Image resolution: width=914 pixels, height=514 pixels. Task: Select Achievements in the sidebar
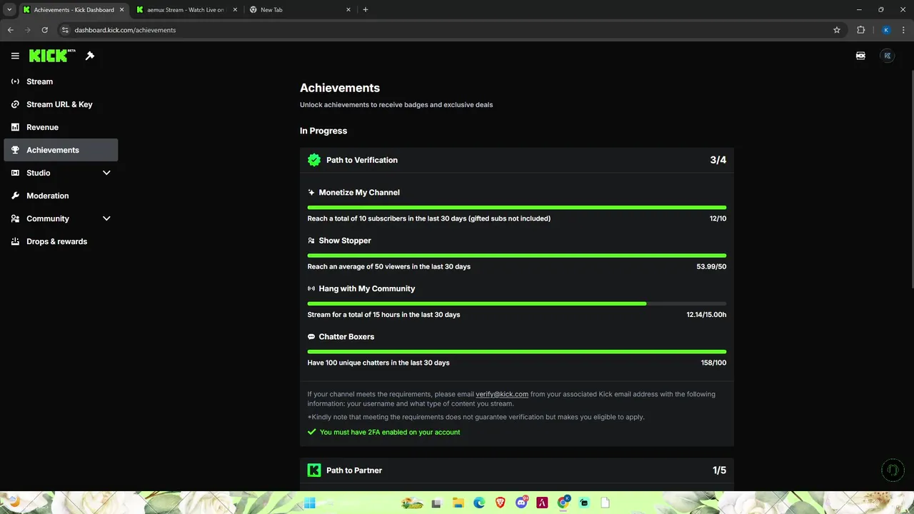tap(61, 150)
